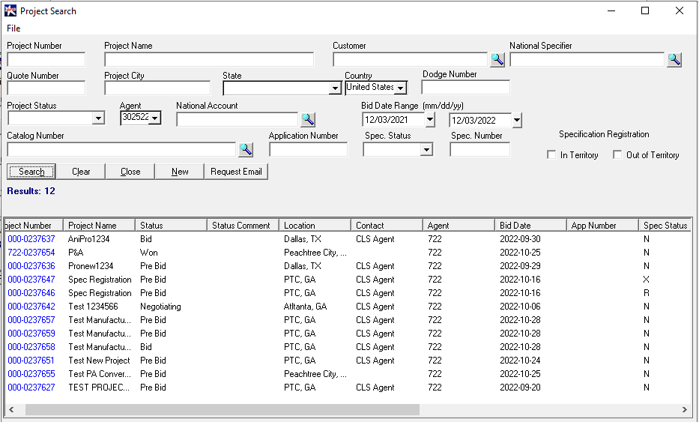Check the Out of Territory checkbox
Image resolution: width=699 pixels, height=422 pixels.
click(617, 155)
